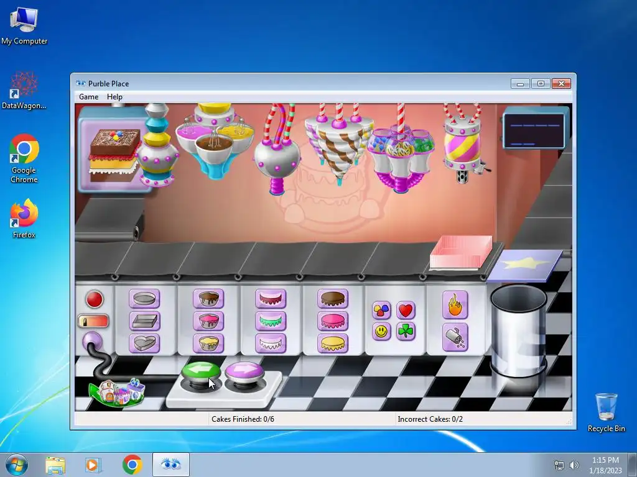
Task: Activate the sugar sprinkle shaker button
Action: click(x=455, y=337)
